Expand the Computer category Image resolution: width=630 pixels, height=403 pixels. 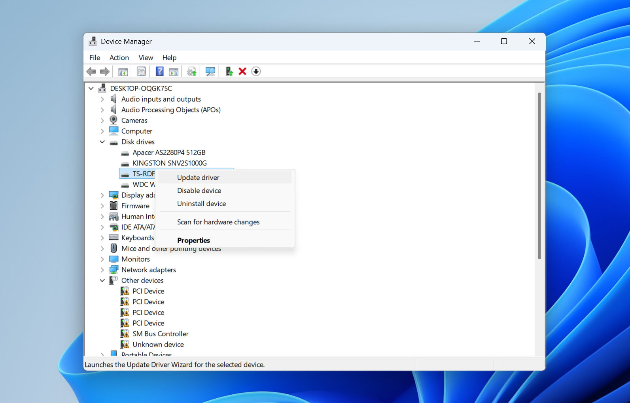[102, 131]
